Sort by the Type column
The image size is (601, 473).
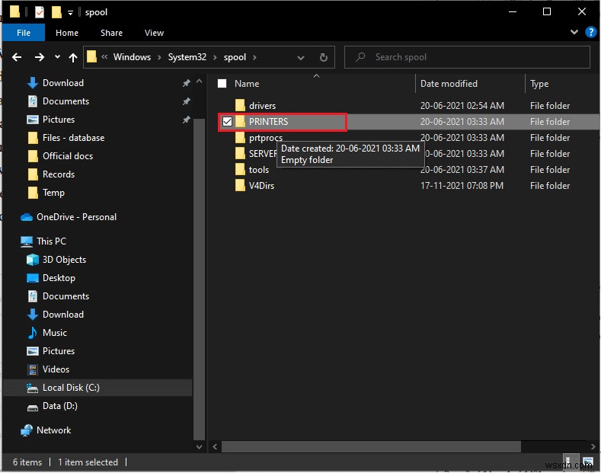pos(539,84)
